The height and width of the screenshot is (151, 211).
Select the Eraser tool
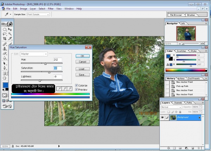point(5,53)
